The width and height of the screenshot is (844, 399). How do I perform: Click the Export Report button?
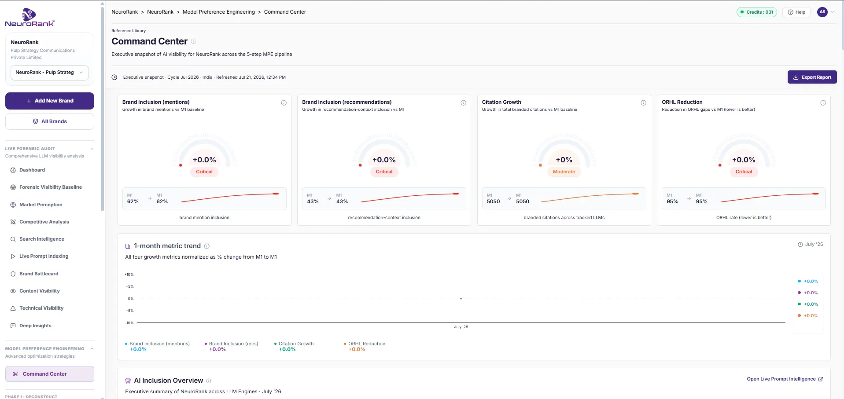[812, 77]
